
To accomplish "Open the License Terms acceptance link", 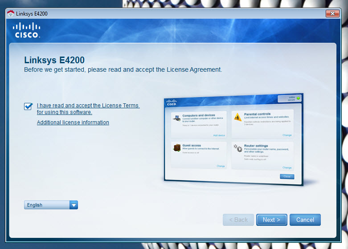I will coord(88,109).
